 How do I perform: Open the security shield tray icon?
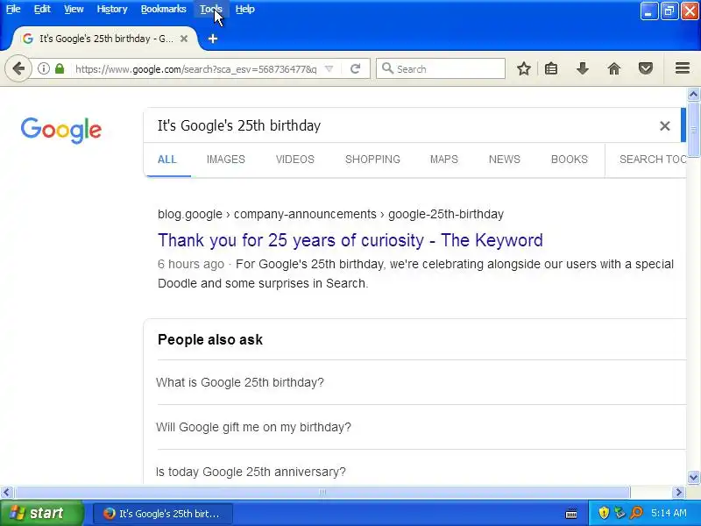coord(604,513)
